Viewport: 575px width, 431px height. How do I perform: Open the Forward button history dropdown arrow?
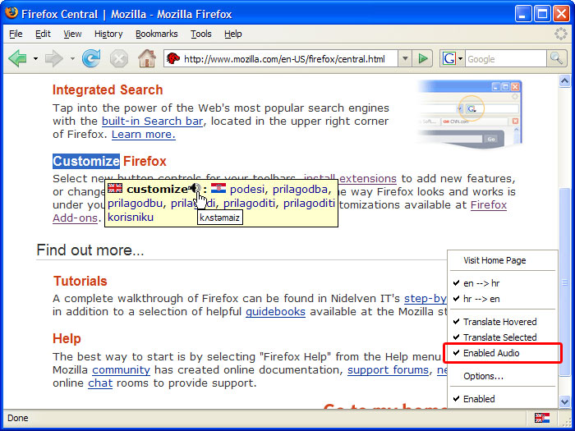point(72,58)
